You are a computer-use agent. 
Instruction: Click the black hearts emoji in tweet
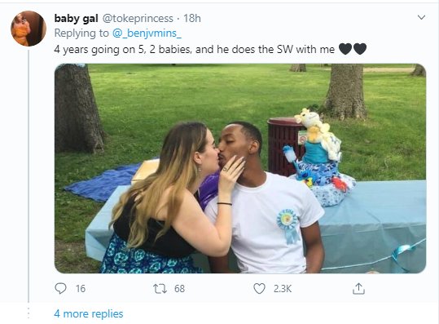tap(353, 49)
